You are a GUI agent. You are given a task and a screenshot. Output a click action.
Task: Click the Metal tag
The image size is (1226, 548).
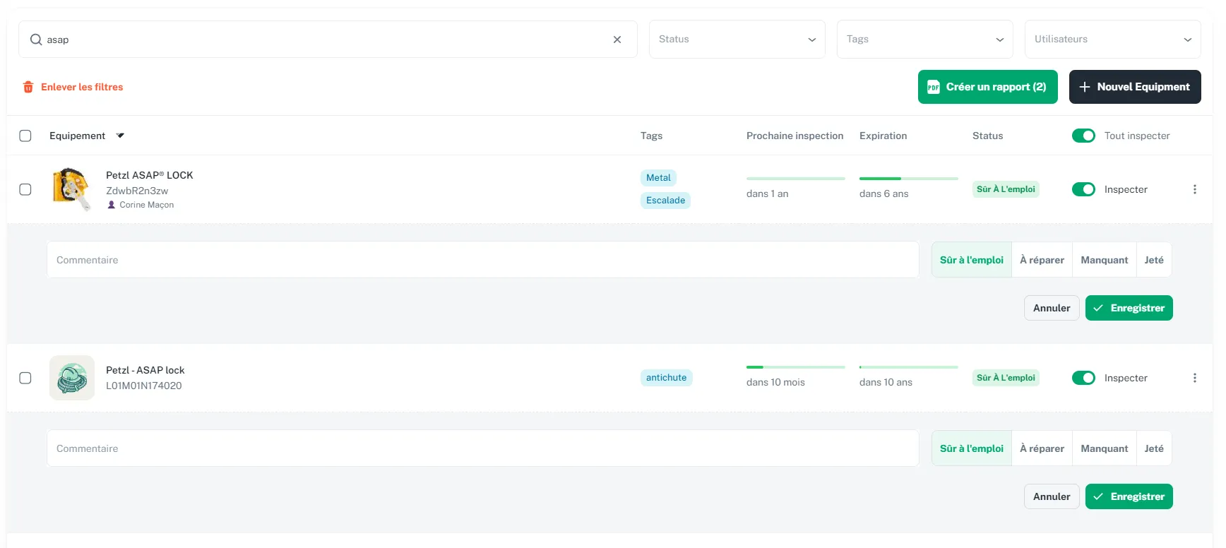tap(658, 178)
